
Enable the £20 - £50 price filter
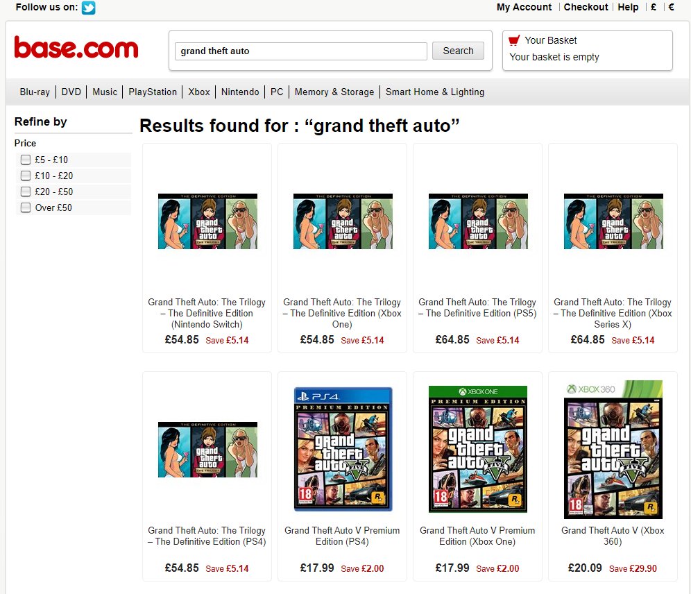pyautogui.click(x=26, y=192)
